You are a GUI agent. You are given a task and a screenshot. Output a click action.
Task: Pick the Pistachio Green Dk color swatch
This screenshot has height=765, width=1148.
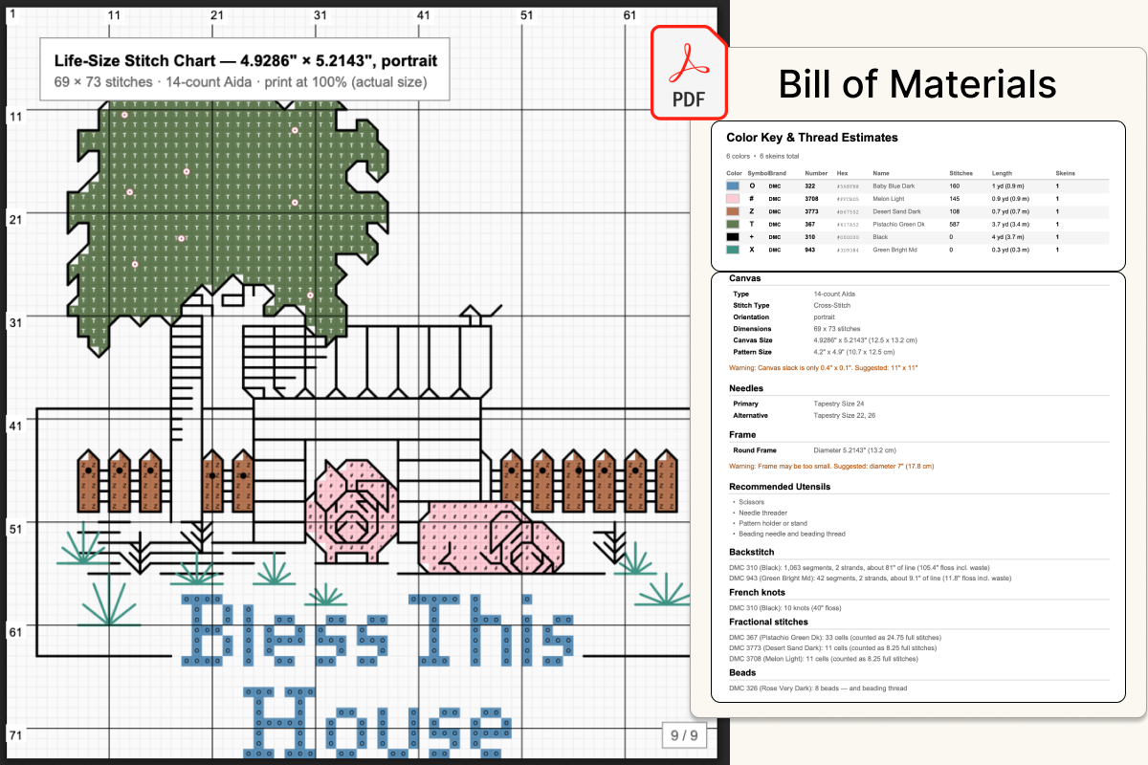coord(734,224)
